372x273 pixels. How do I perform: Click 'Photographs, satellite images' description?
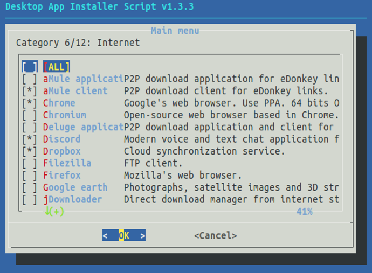(231, 188)
